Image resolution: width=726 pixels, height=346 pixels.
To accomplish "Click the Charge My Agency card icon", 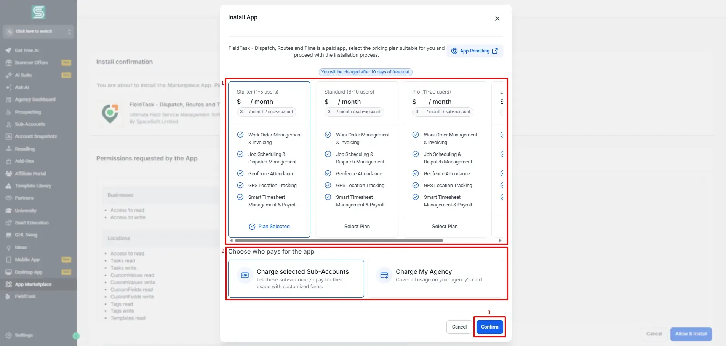I will (384, 275).
